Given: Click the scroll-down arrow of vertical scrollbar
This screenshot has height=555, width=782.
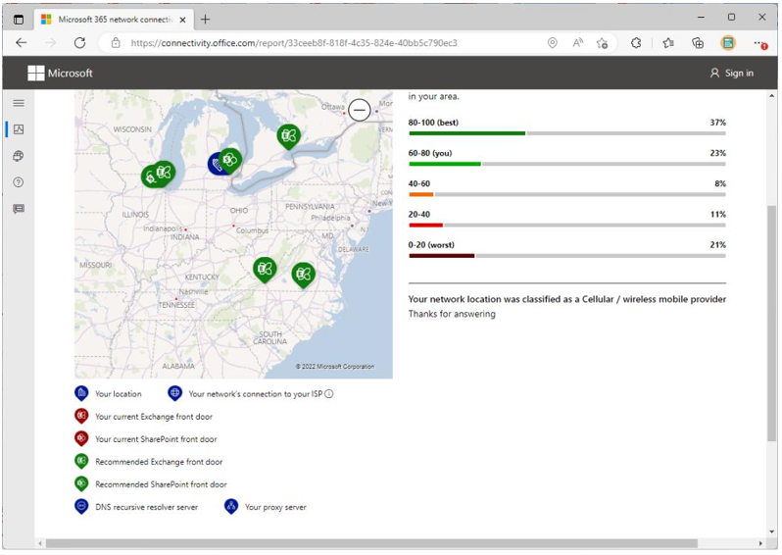Looking at the screenshot, I should click(x=772, y=532).
